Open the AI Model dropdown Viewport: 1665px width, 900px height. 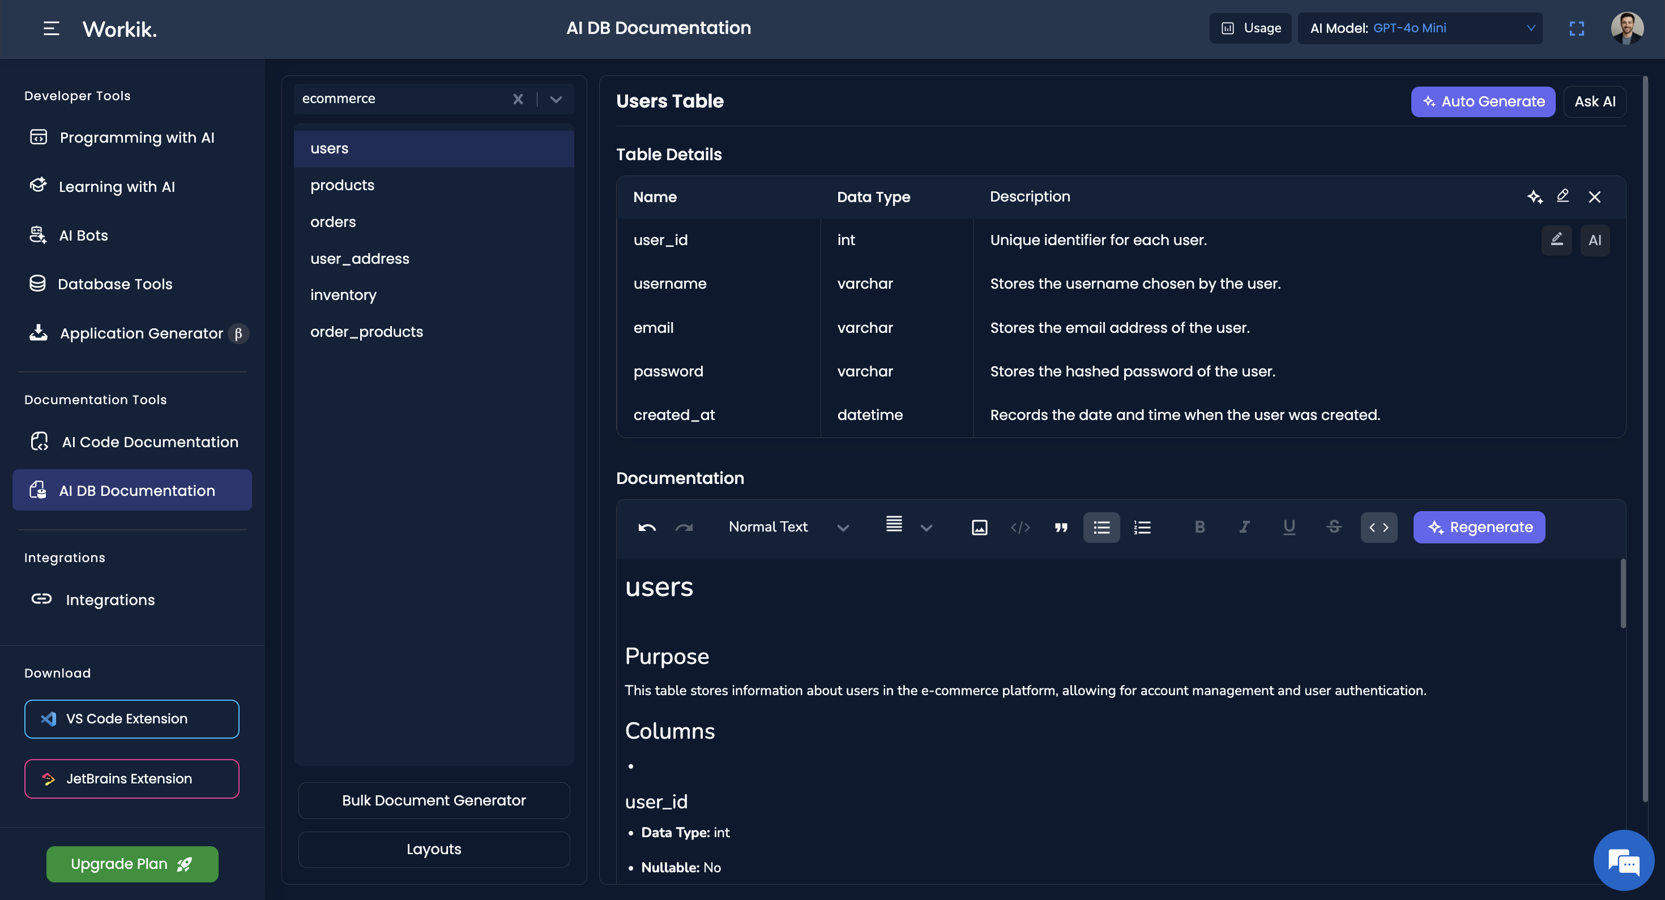click(x=1419, y=28)
